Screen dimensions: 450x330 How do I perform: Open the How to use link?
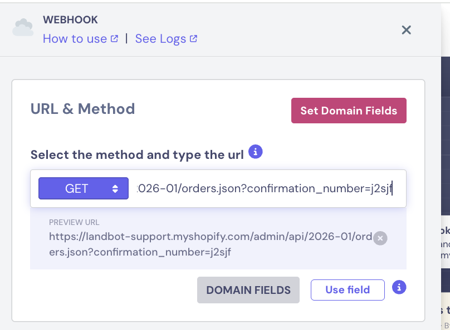75,39
